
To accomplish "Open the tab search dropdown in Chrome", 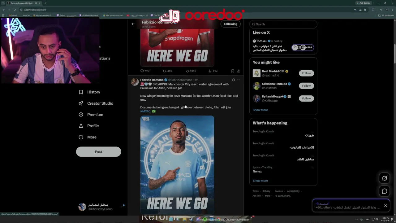I will pos(3,3).
